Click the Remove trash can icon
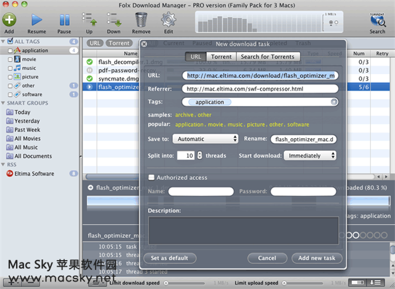The image size is (395, 289). [x=141, y=20]
